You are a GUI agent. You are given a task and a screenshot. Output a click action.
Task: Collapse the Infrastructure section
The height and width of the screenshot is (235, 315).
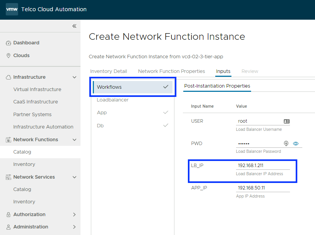(x=74, y=77)
